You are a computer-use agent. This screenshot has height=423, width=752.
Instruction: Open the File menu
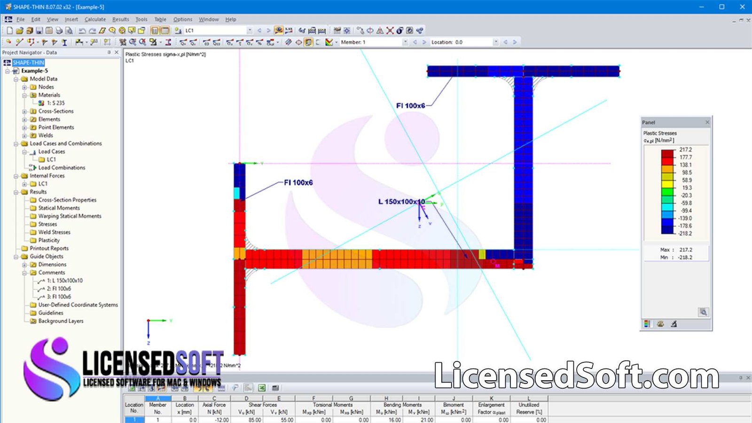21,19
